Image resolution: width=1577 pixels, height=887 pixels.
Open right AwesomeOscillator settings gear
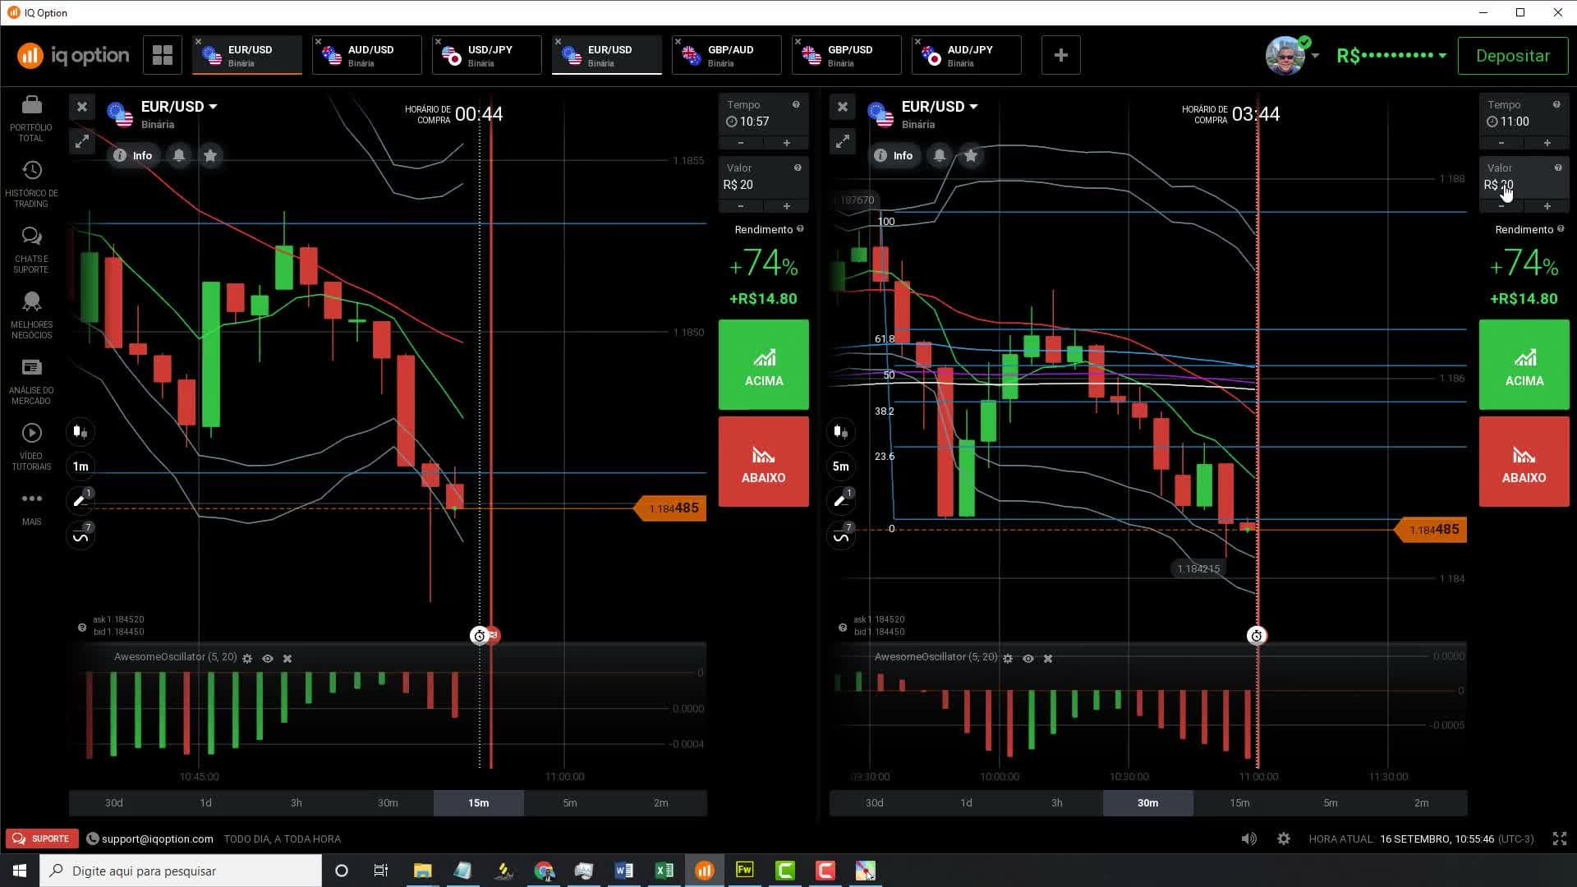pos(1008,659)
